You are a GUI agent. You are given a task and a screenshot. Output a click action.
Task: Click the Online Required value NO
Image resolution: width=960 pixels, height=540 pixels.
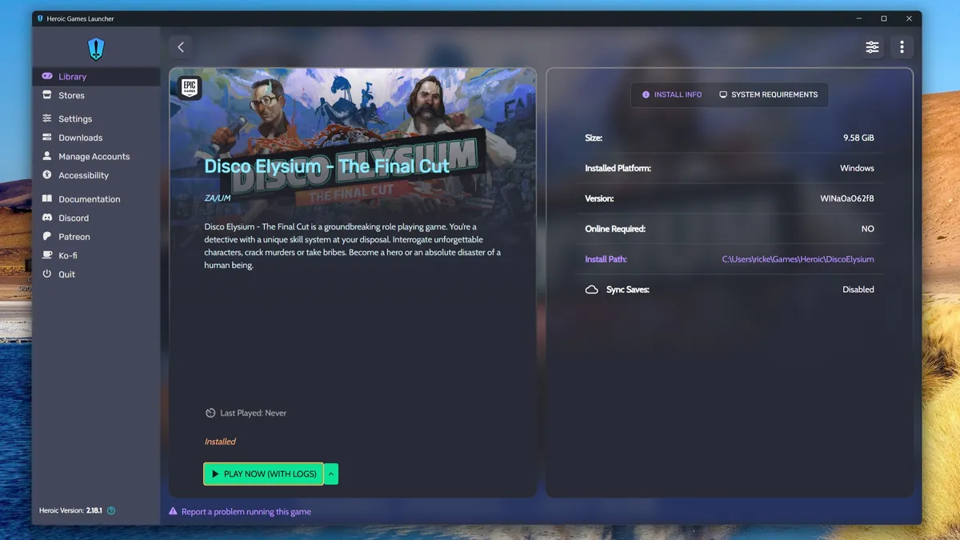point(867,229)
